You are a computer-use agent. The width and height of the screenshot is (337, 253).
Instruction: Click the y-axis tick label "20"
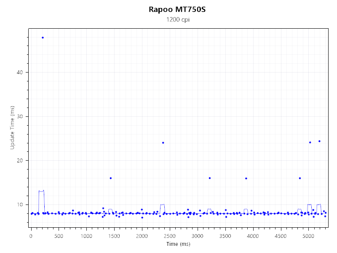(x=19, y=161)
